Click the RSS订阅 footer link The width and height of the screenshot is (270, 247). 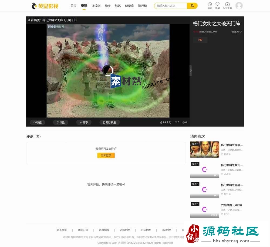pyautogui.click(x=83, y=230)
